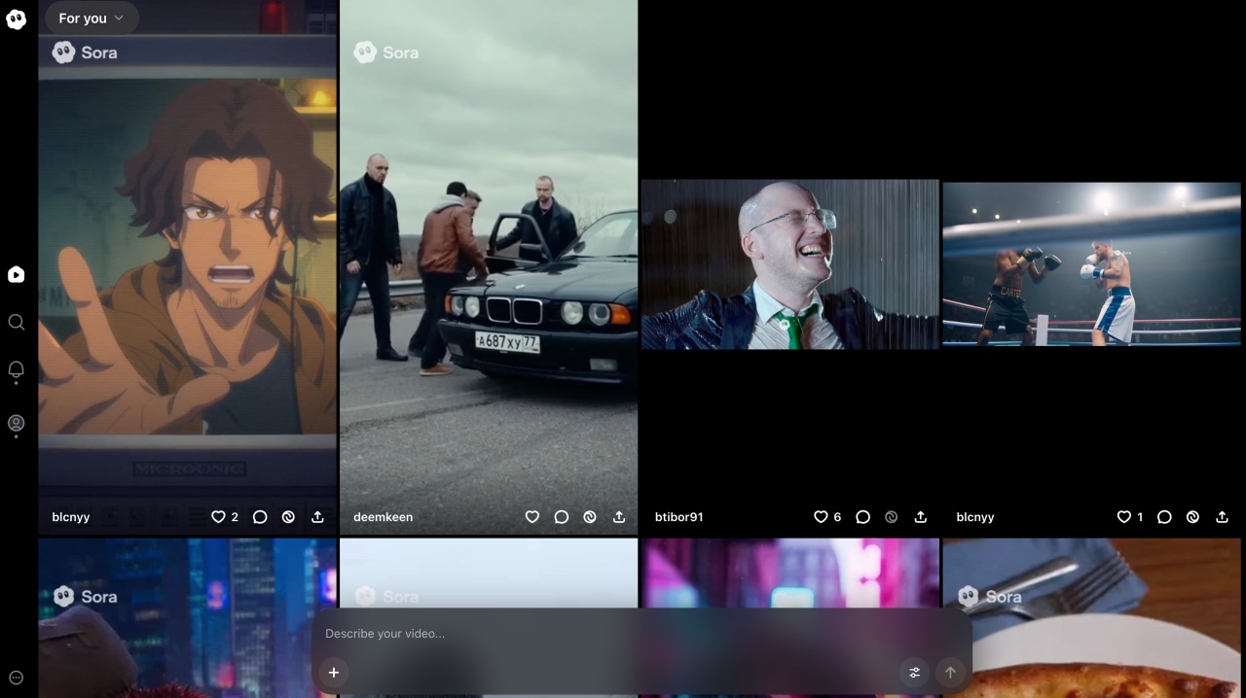Expand the For you feed dropdown
Viewport: 1246px width, 698px height.
click(x=92, y=17)
